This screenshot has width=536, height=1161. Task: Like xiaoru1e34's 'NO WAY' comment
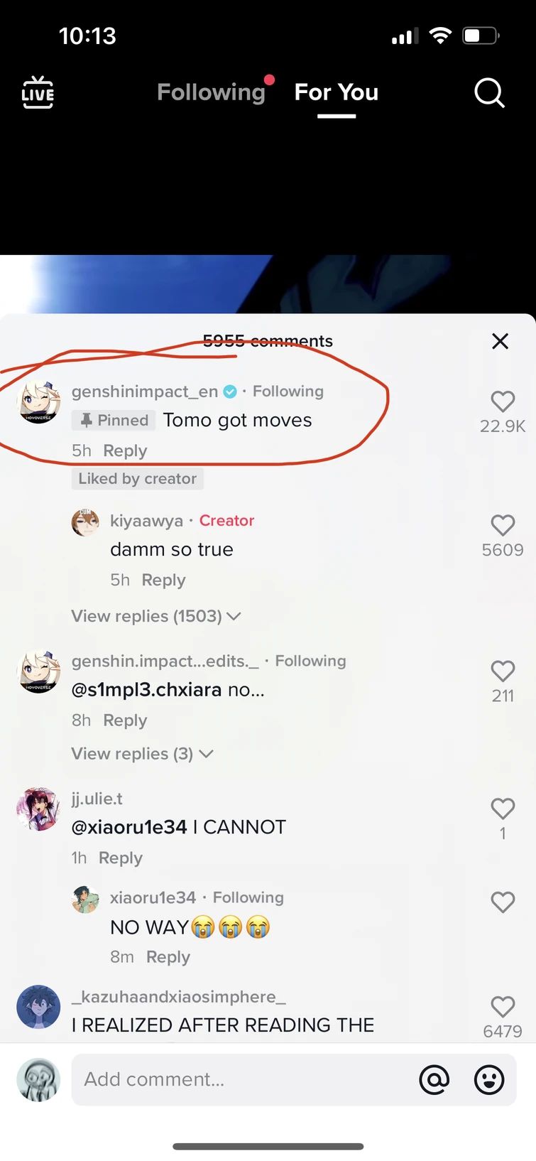503,902
